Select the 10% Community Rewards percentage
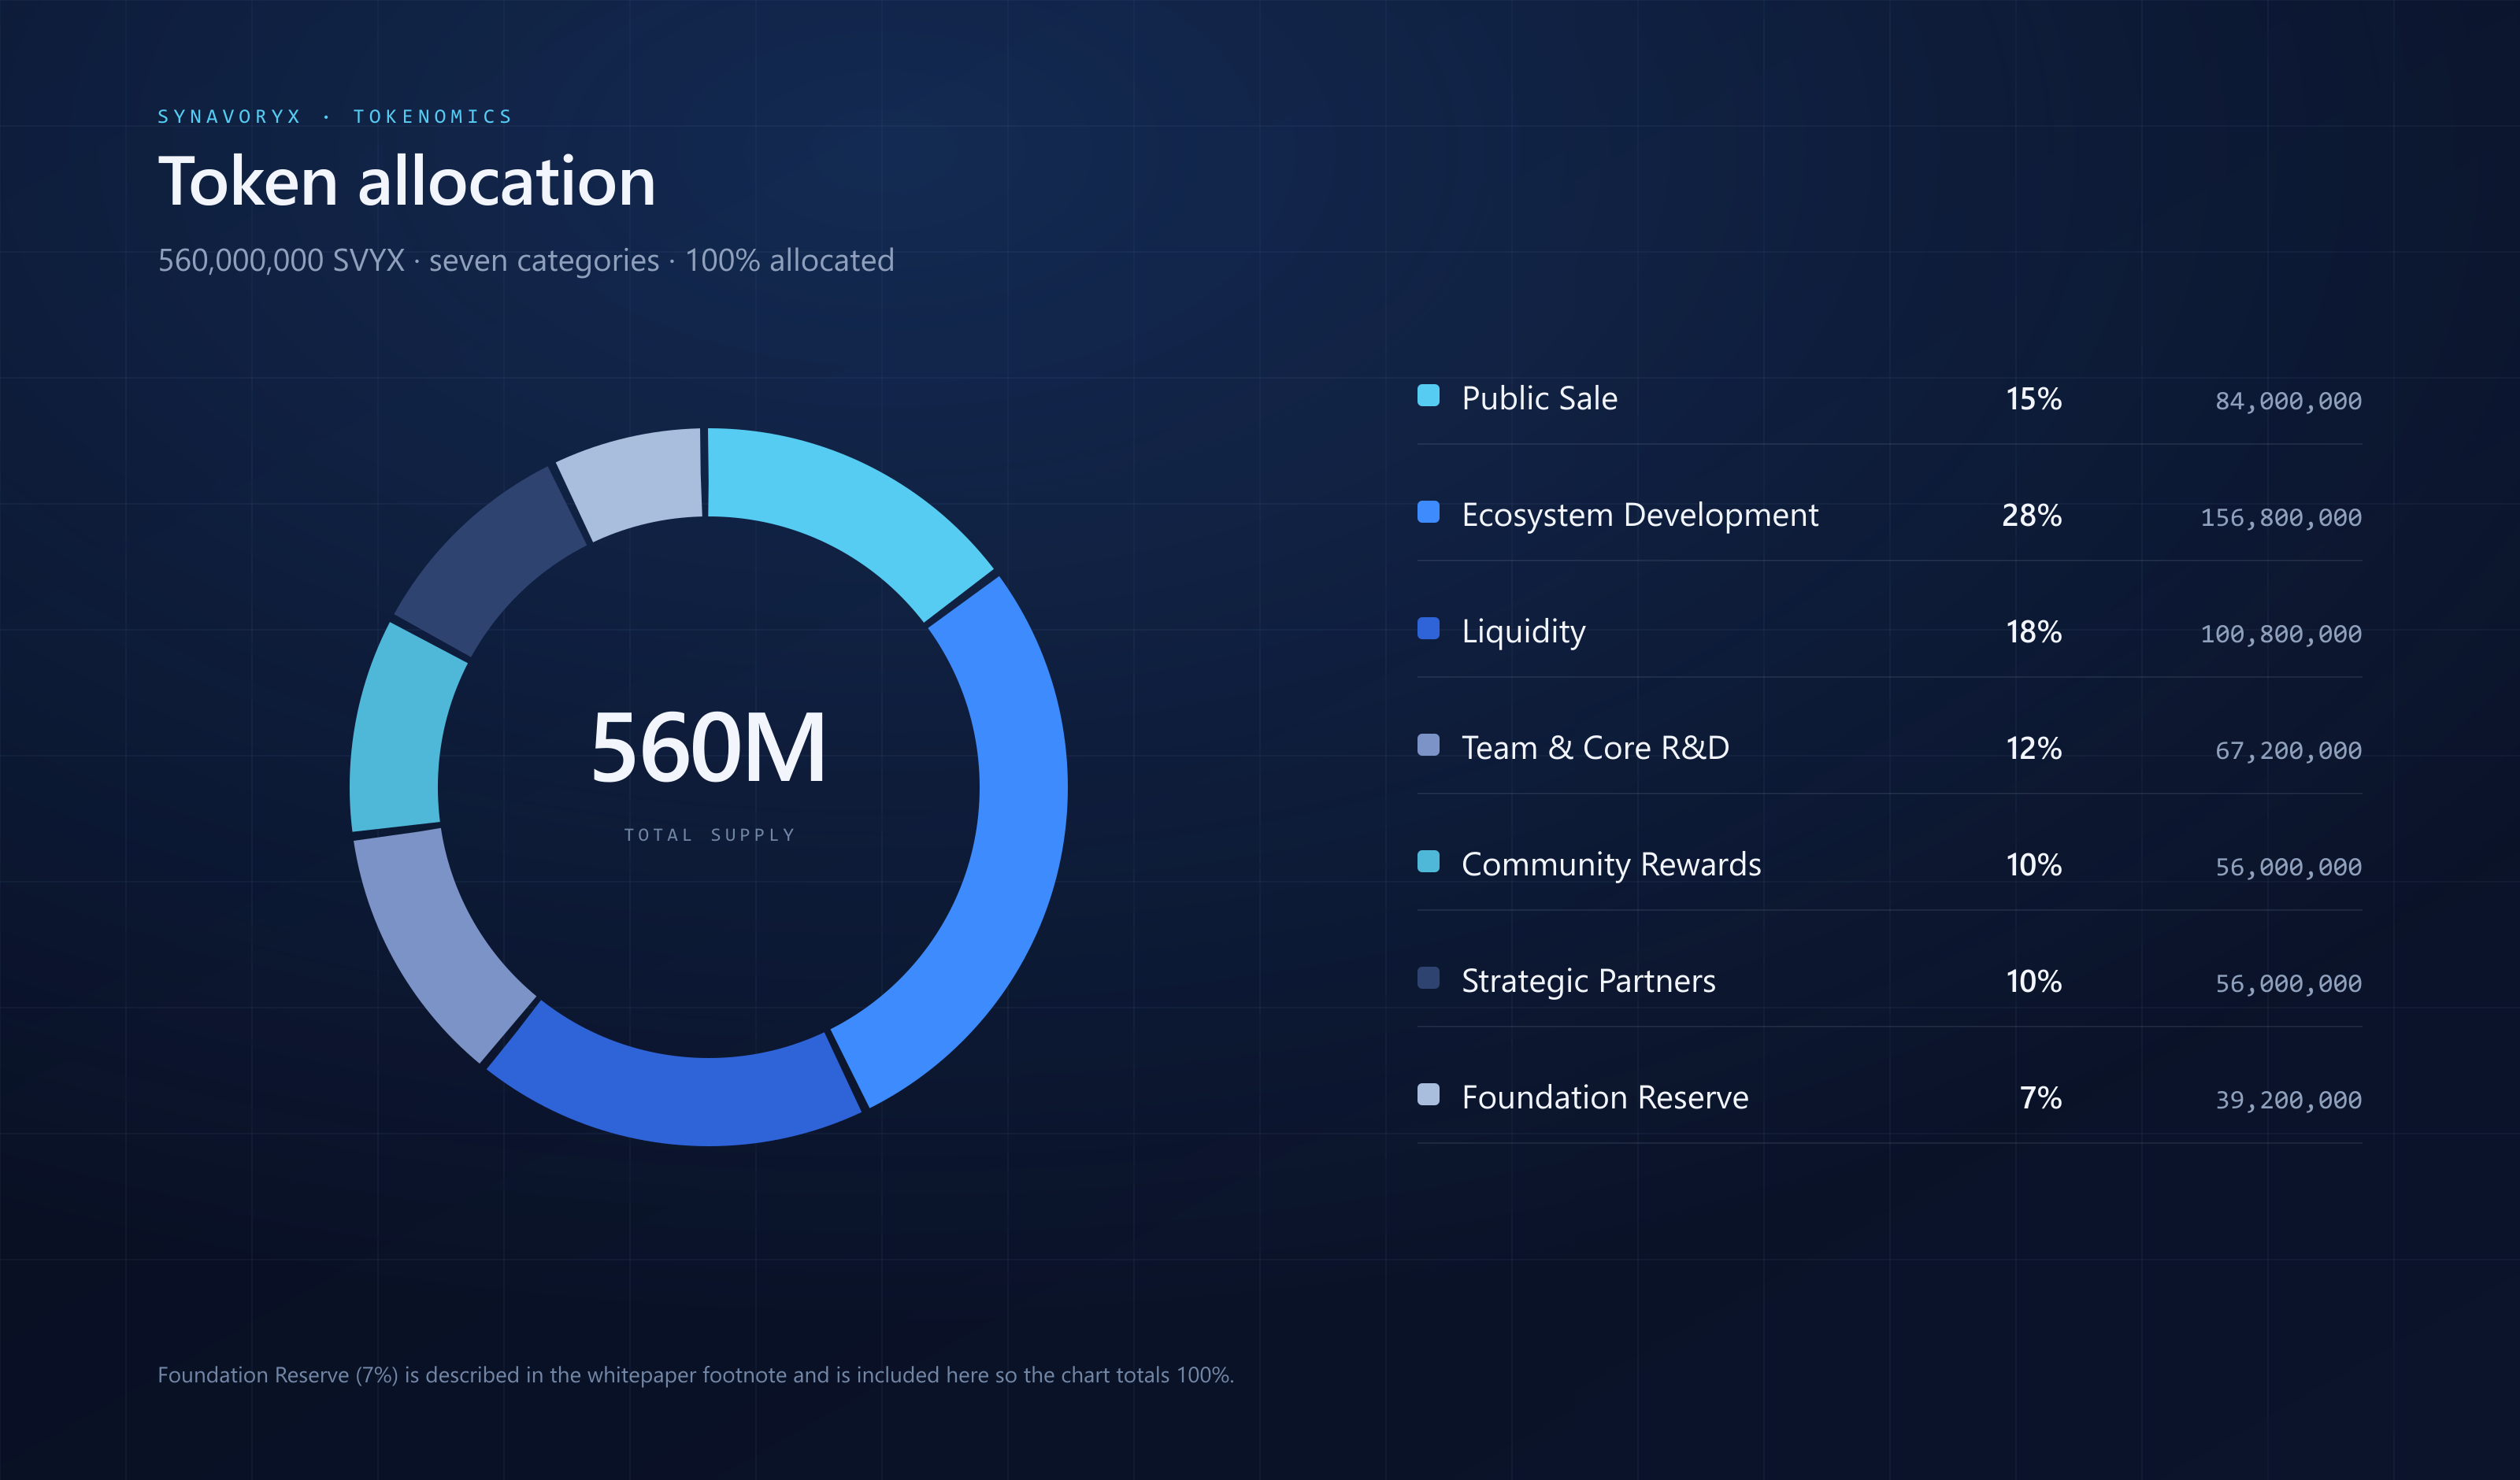 point(2033,865)
